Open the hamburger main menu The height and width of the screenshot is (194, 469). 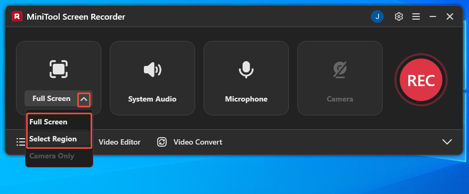416,16
